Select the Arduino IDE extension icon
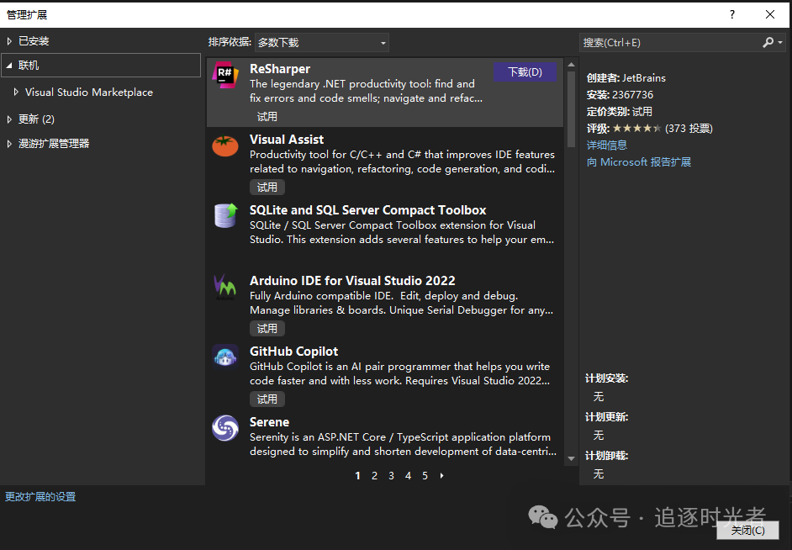This screenshot has height=550, width=792. coord(225,287)
